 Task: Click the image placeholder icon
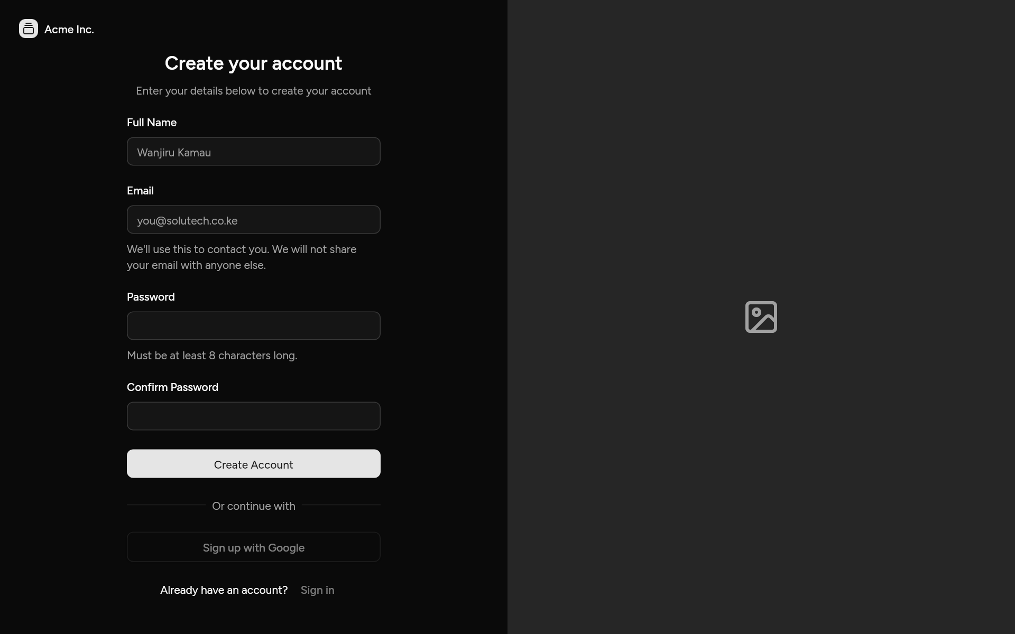pos(761,317)
